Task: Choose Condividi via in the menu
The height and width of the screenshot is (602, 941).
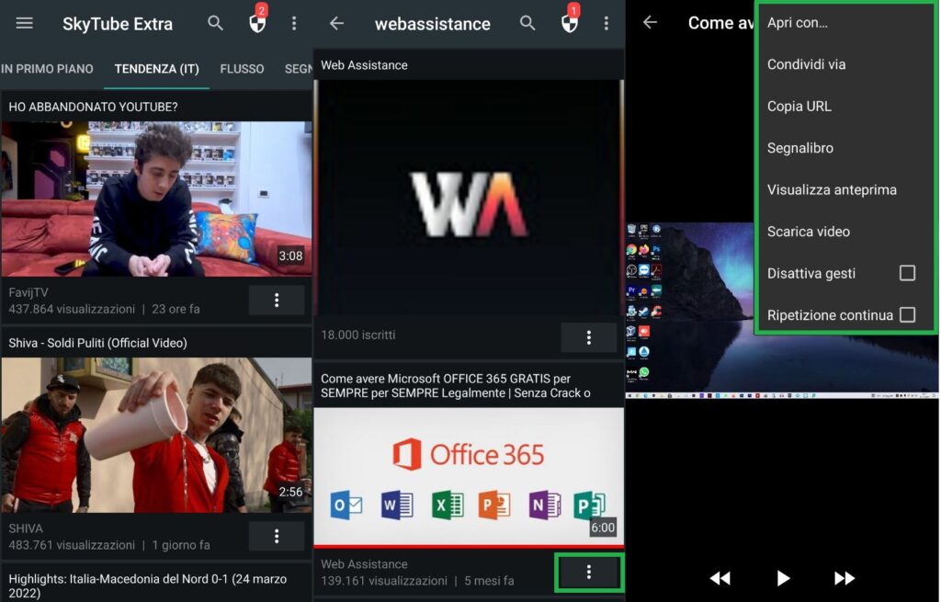Action: 845,64
